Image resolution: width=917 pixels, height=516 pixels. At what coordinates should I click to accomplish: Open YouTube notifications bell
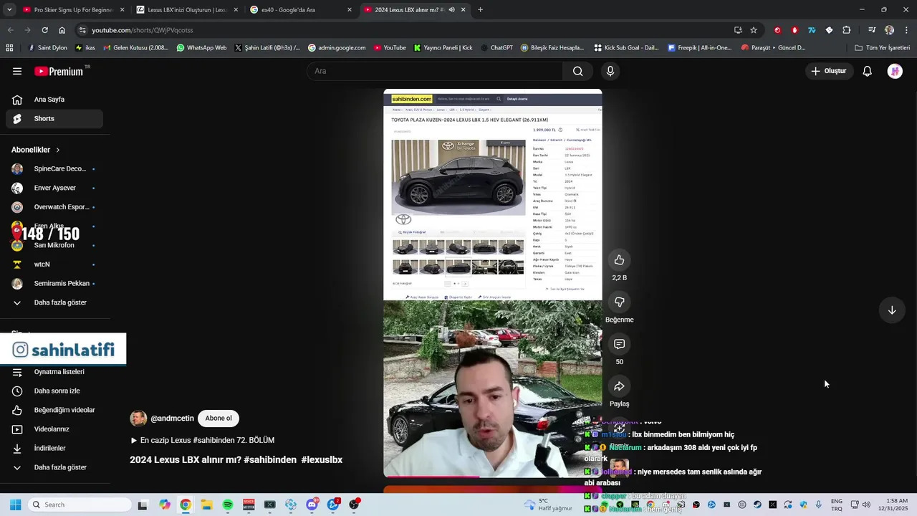tap(867, 71)
